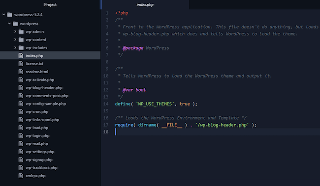
Task: Click the file icon beside xmlrpc.php
Action: point(21,176)
